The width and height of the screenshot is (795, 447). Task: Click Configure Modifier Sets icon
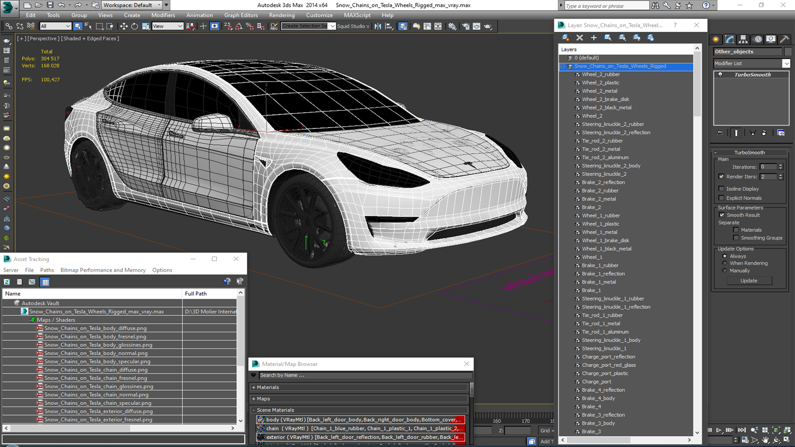(781, 133)
